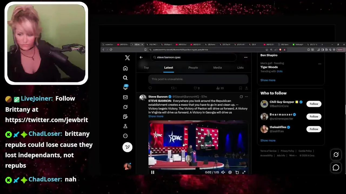346x194 pixels.
Task: Expand the More footer menu
Action: click(293, 156)
